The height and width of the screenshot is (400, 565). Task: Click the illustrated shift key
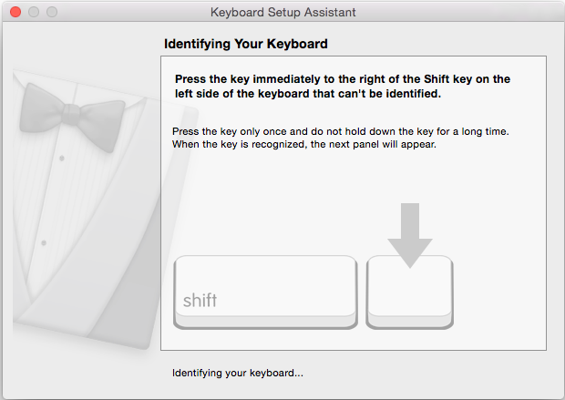click(x=265, y=292)
